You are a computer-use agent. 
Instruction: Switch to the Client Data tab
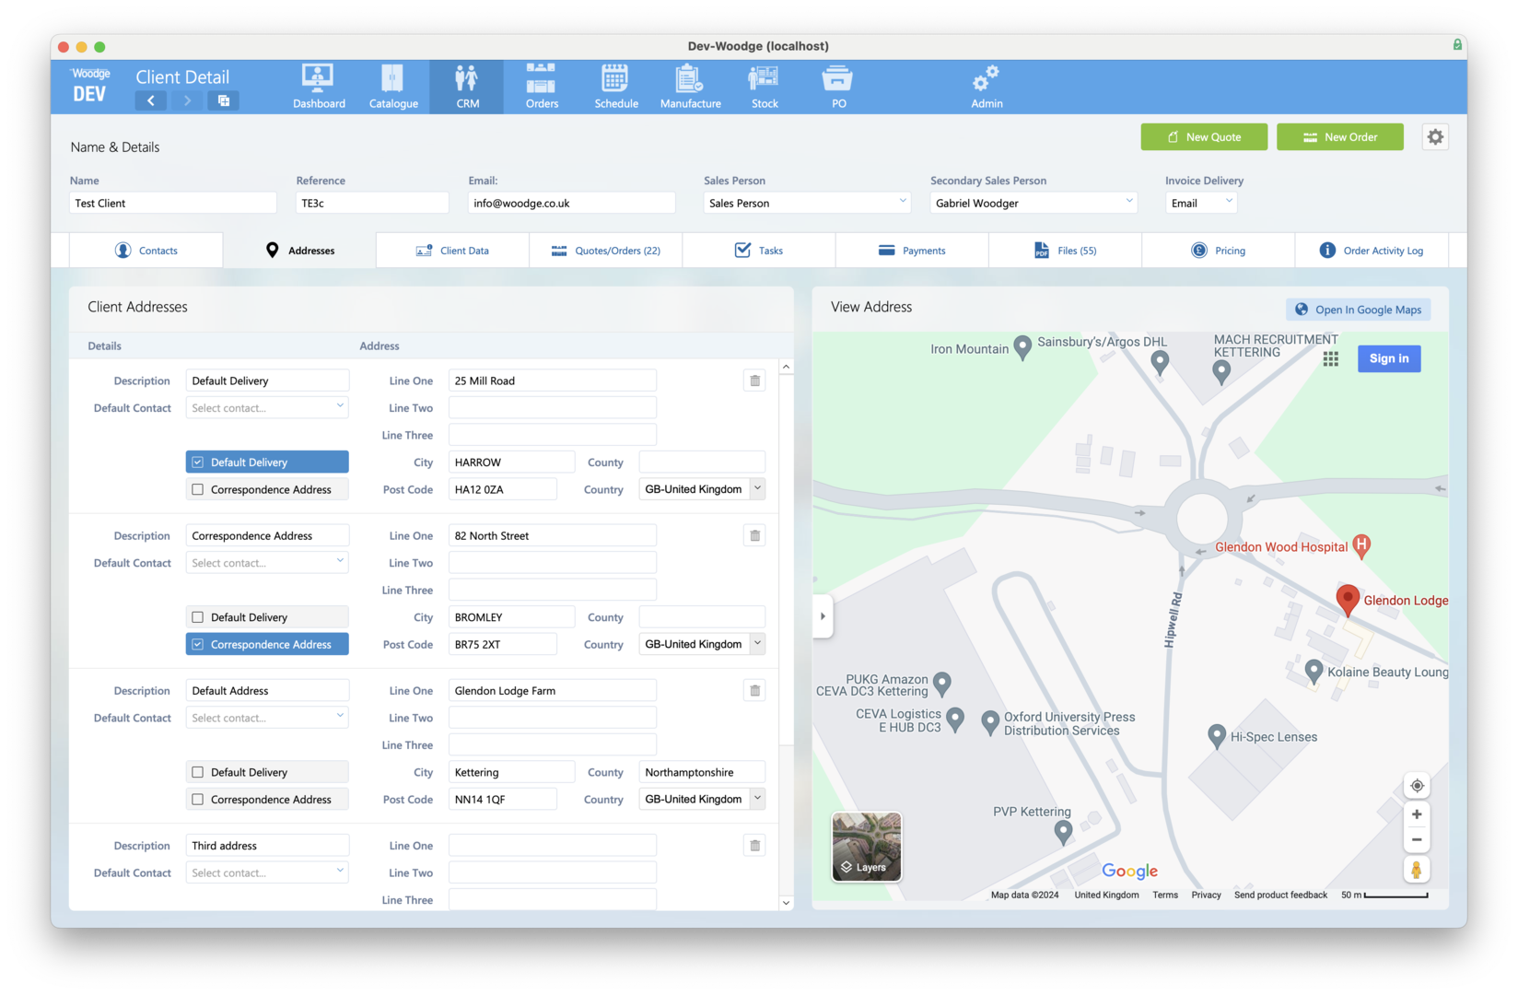452,251
